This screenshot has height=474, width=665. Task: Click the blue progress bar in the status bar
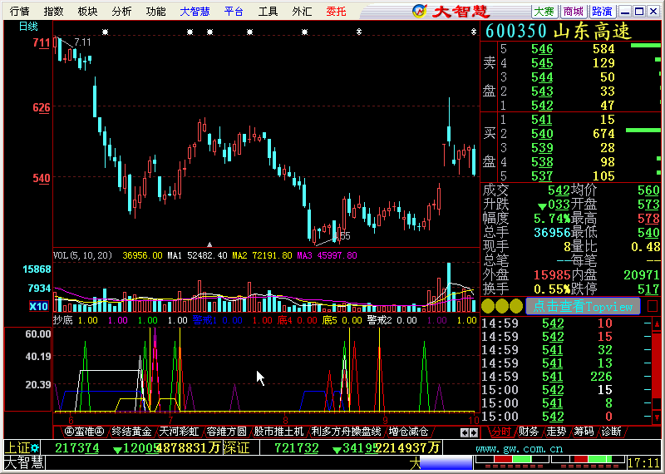(446, 463)
